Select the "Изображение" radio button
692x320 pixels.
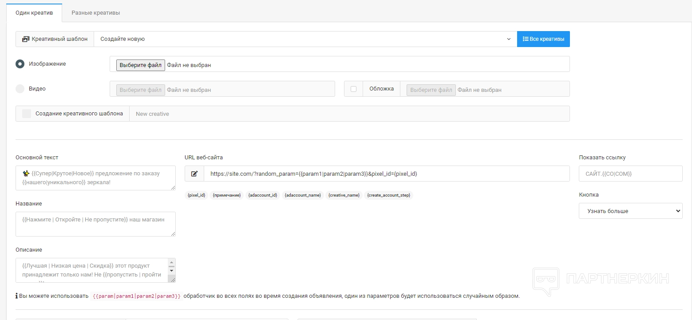[20, 64]
